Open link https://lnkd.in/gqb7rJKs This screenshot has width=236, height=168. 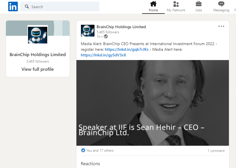pyautogui.click(x=126, y=49)
